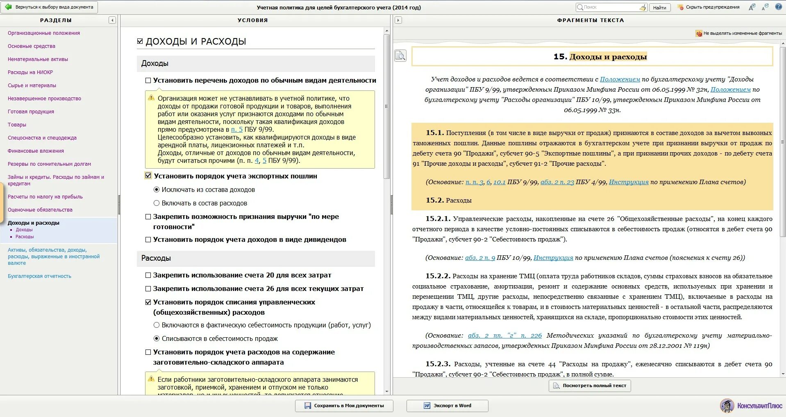Viewport: 786px width, 417px height.
Task: Open 'п. 5' link in yellow note
Action: pyautogui.click(x=237, y=129)
